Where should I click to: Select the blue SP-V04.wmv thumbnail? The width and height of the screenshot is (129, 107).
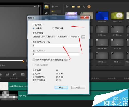102,16
